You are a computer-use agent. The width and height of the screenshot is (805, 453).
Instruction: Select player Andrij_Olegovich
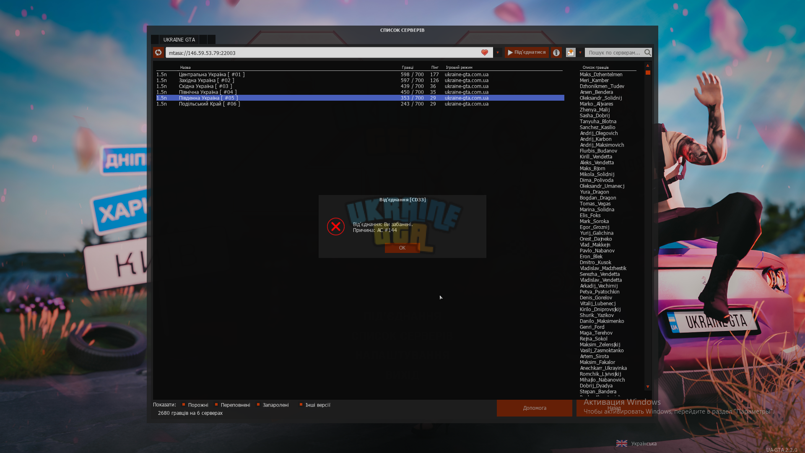[599, 133]
